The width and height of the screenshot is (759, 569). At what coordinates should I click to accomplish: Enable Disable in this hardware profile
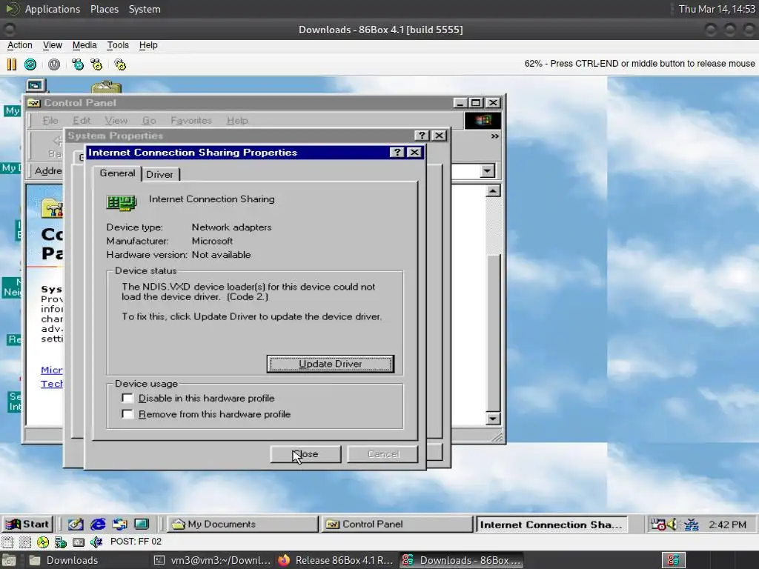[x=127, y=398]
